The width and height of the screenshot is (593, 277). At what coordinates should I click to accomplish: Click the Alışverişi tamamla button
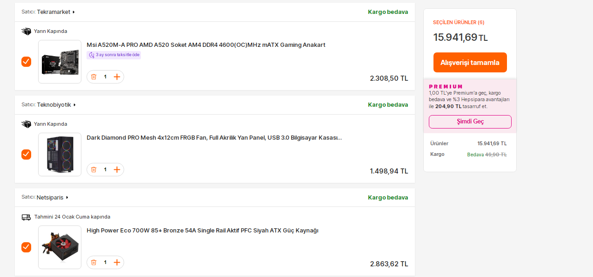[470, 62]
